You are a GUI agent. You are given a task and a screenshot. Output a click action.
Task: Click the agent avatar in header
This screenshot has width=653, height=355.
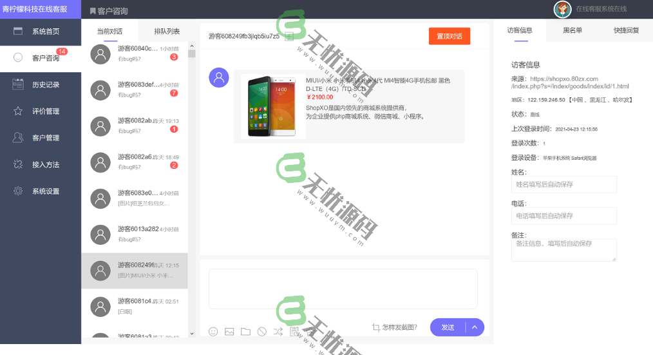click(562, 9)
